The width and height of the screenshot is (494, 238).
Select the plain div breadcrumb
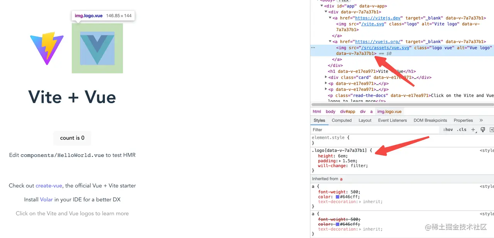point(363,112)
